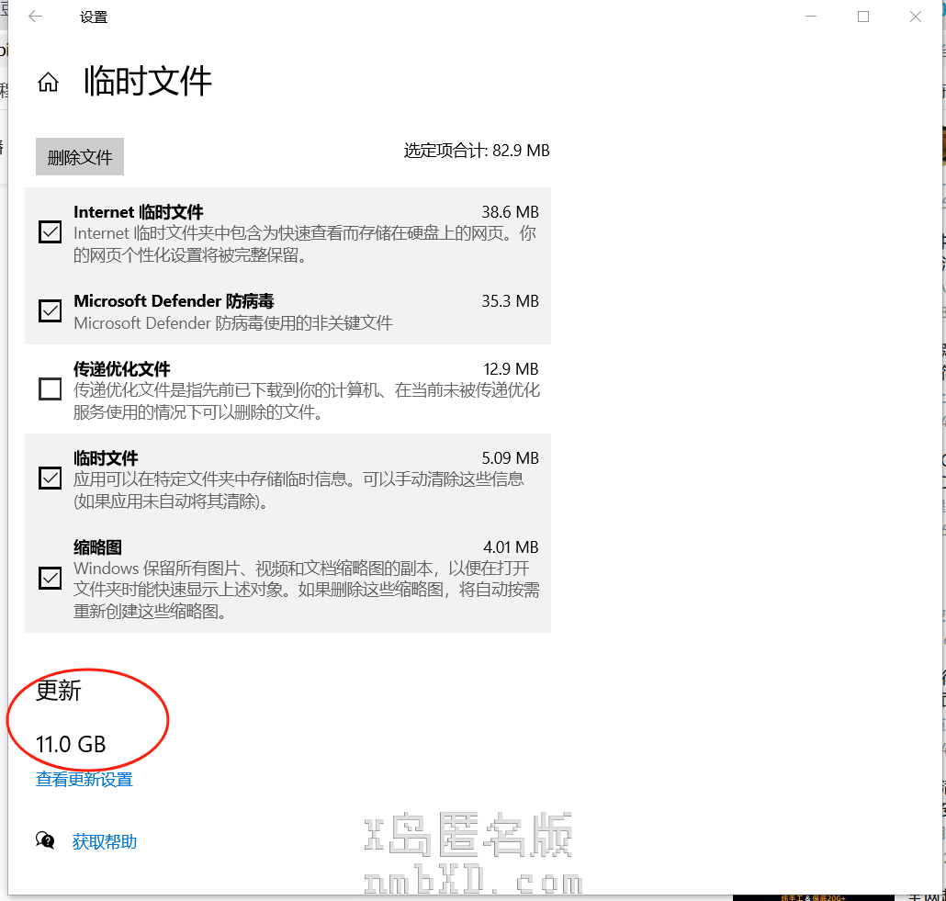Click the back arrow in title bar
The image size is (946, 901).
[36, 17]
